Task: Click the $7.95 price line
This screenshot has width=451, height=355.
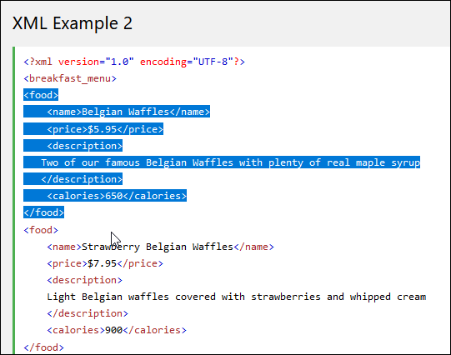Action: 105,263
